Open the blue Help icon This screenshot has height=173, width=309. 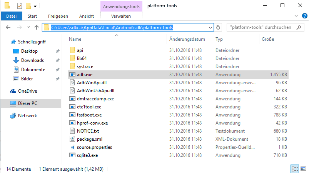point(304,16)
